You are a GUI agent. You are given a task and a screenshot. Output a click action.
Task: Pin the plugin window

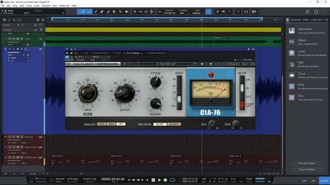pyautogui.click(x=249, y=49)
